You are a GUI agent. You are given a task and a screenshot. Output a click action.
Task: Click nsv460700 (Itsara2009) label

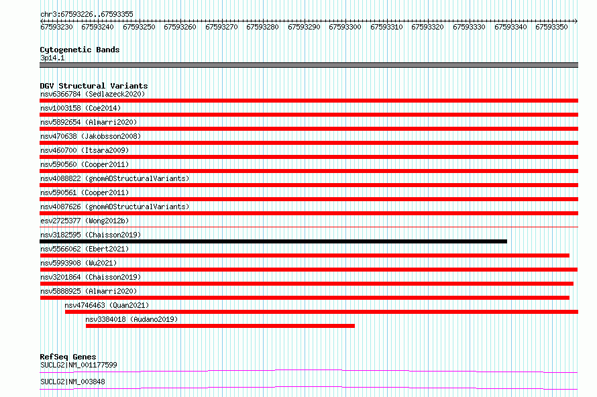[85, 150]
